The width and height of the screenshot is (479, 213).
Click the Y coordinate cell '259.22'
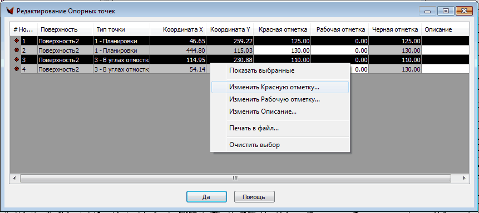tap(229, 41)
